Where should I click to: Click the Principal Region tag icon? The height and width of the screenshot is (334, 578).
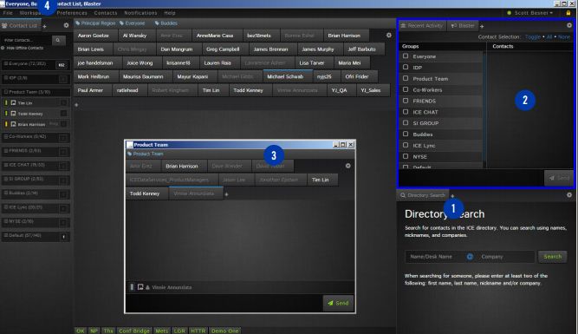click(78, 23)
